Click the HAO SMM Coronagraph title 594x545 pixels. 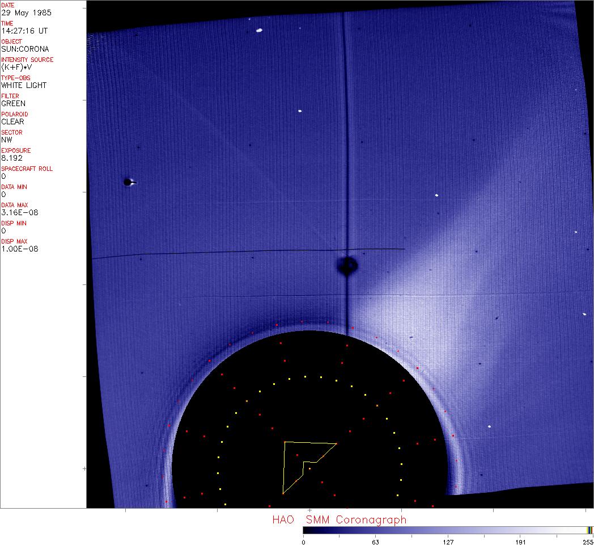pos(339,519)
